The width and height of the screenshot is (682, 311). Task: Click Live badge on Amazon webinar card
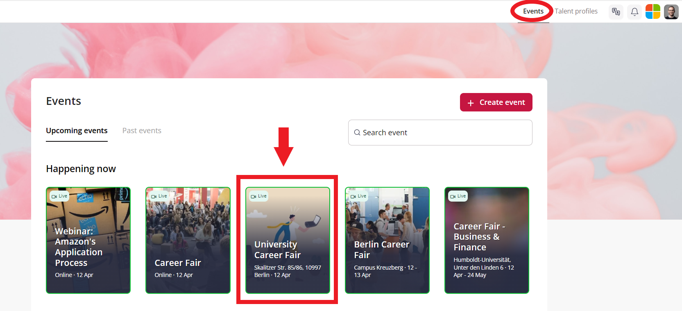pos(59,196)
